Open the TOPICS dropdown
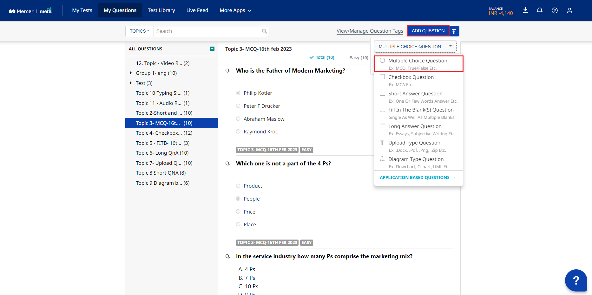The height and width of the screenshot is (295, 592). click(x=140, y=31)
